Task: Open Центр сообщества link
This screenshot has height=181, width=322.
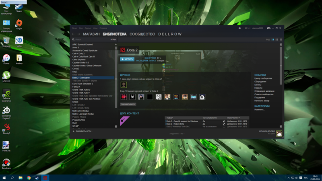Action: pyautogui.click(x=263, y=78)
